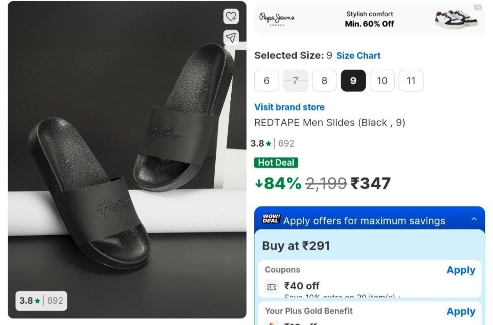Image resolution: width=493 pixels, height=325 pixels.
Task: Apply the ₹40 off coupon
Action: [x=461, y=270]
